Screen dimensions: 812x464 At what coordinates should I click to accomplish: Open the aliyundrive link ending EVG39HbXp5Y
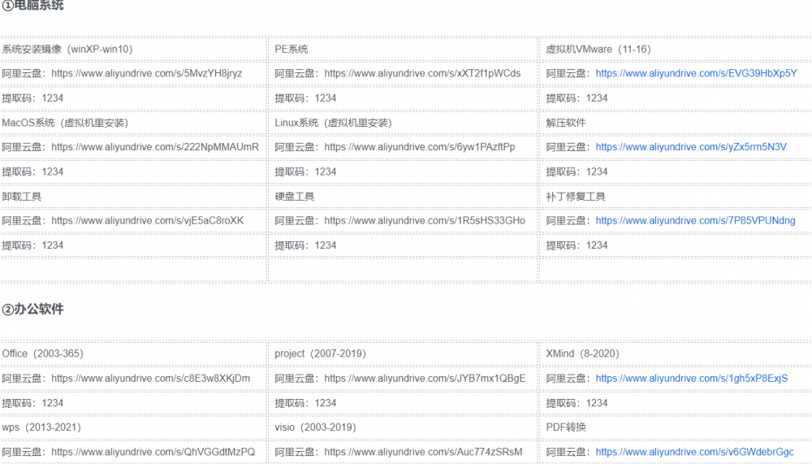tap(696, 74)
